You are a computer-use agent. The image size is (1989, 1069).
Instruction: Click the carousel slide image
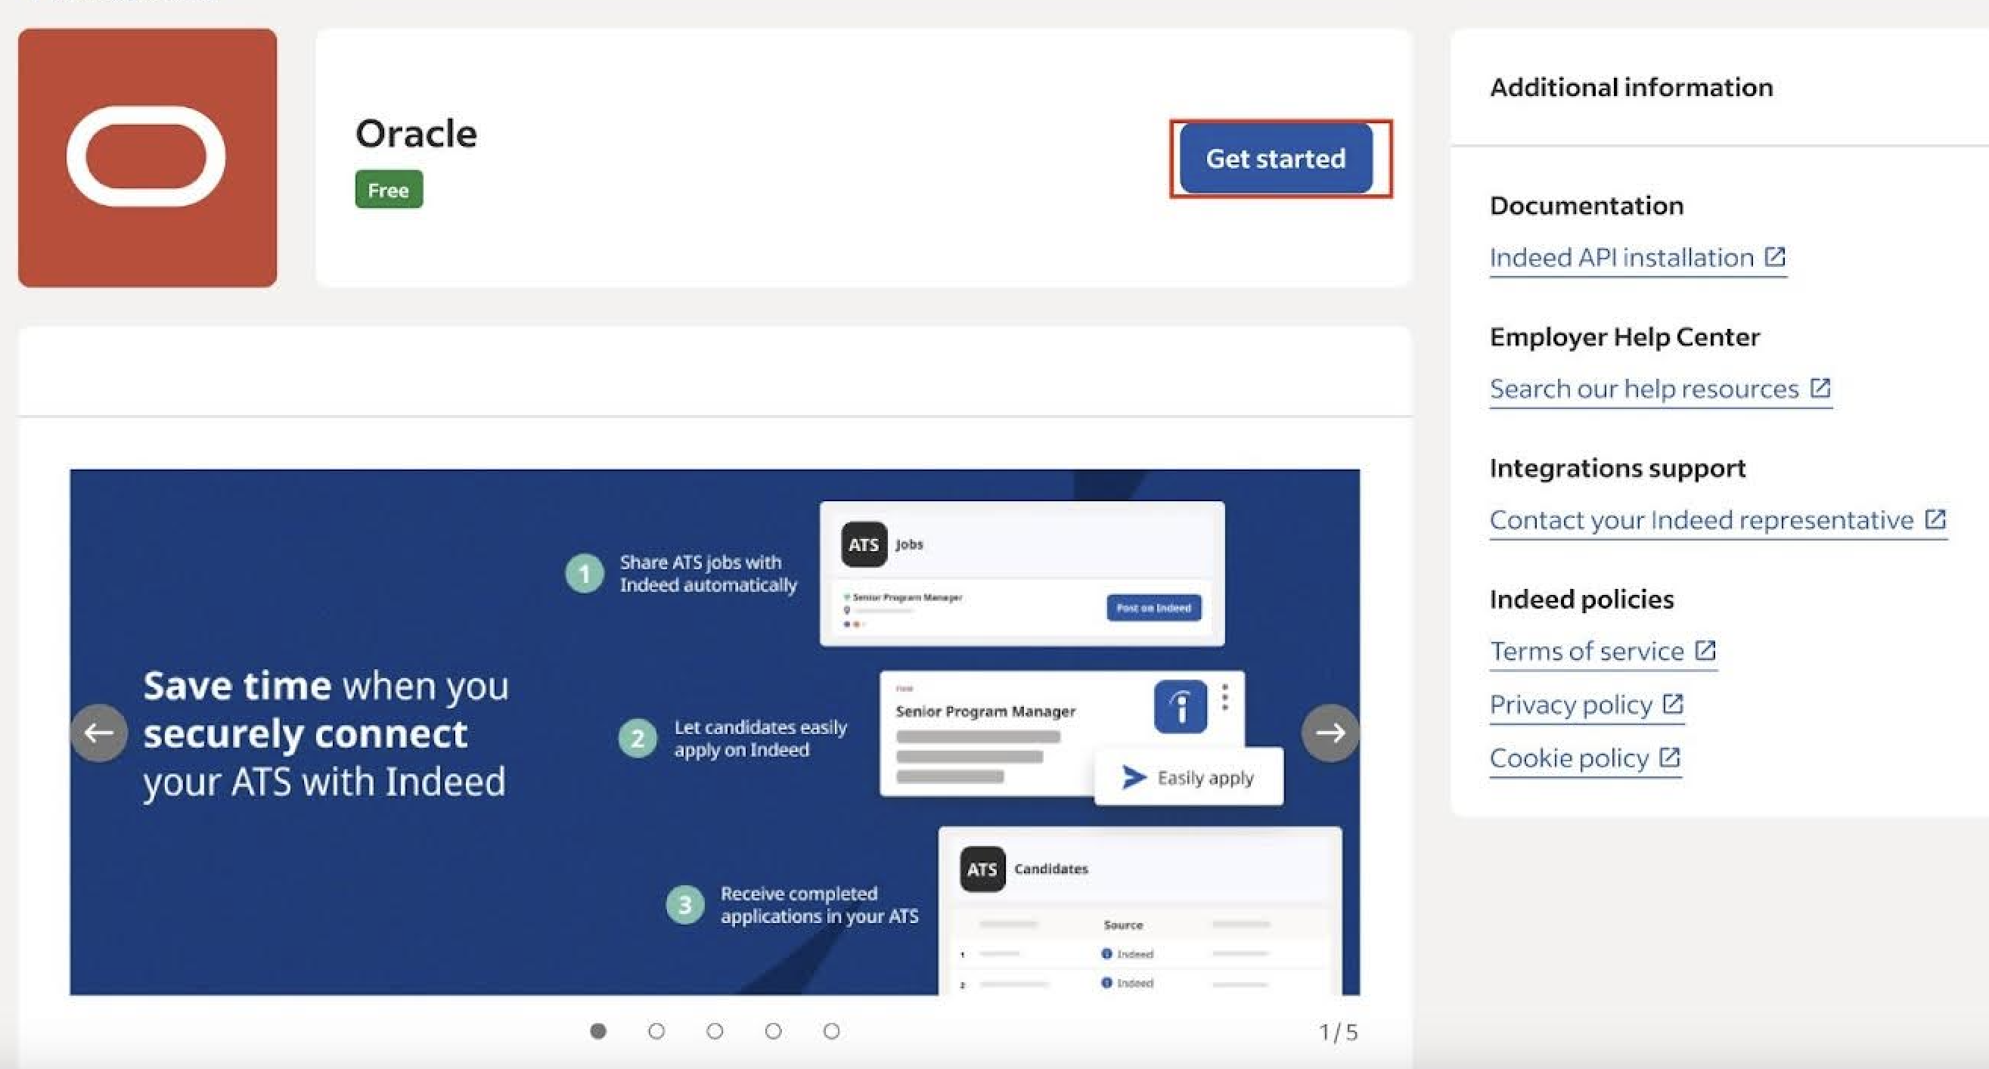pyautogui.click(x=715, y=732)
